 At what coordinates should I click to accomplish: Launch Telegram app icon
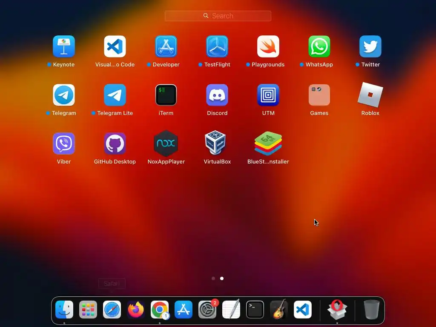64,95
